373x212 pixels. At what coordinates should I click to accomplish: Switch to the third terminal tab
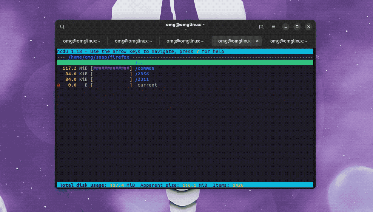click(185, 41)
